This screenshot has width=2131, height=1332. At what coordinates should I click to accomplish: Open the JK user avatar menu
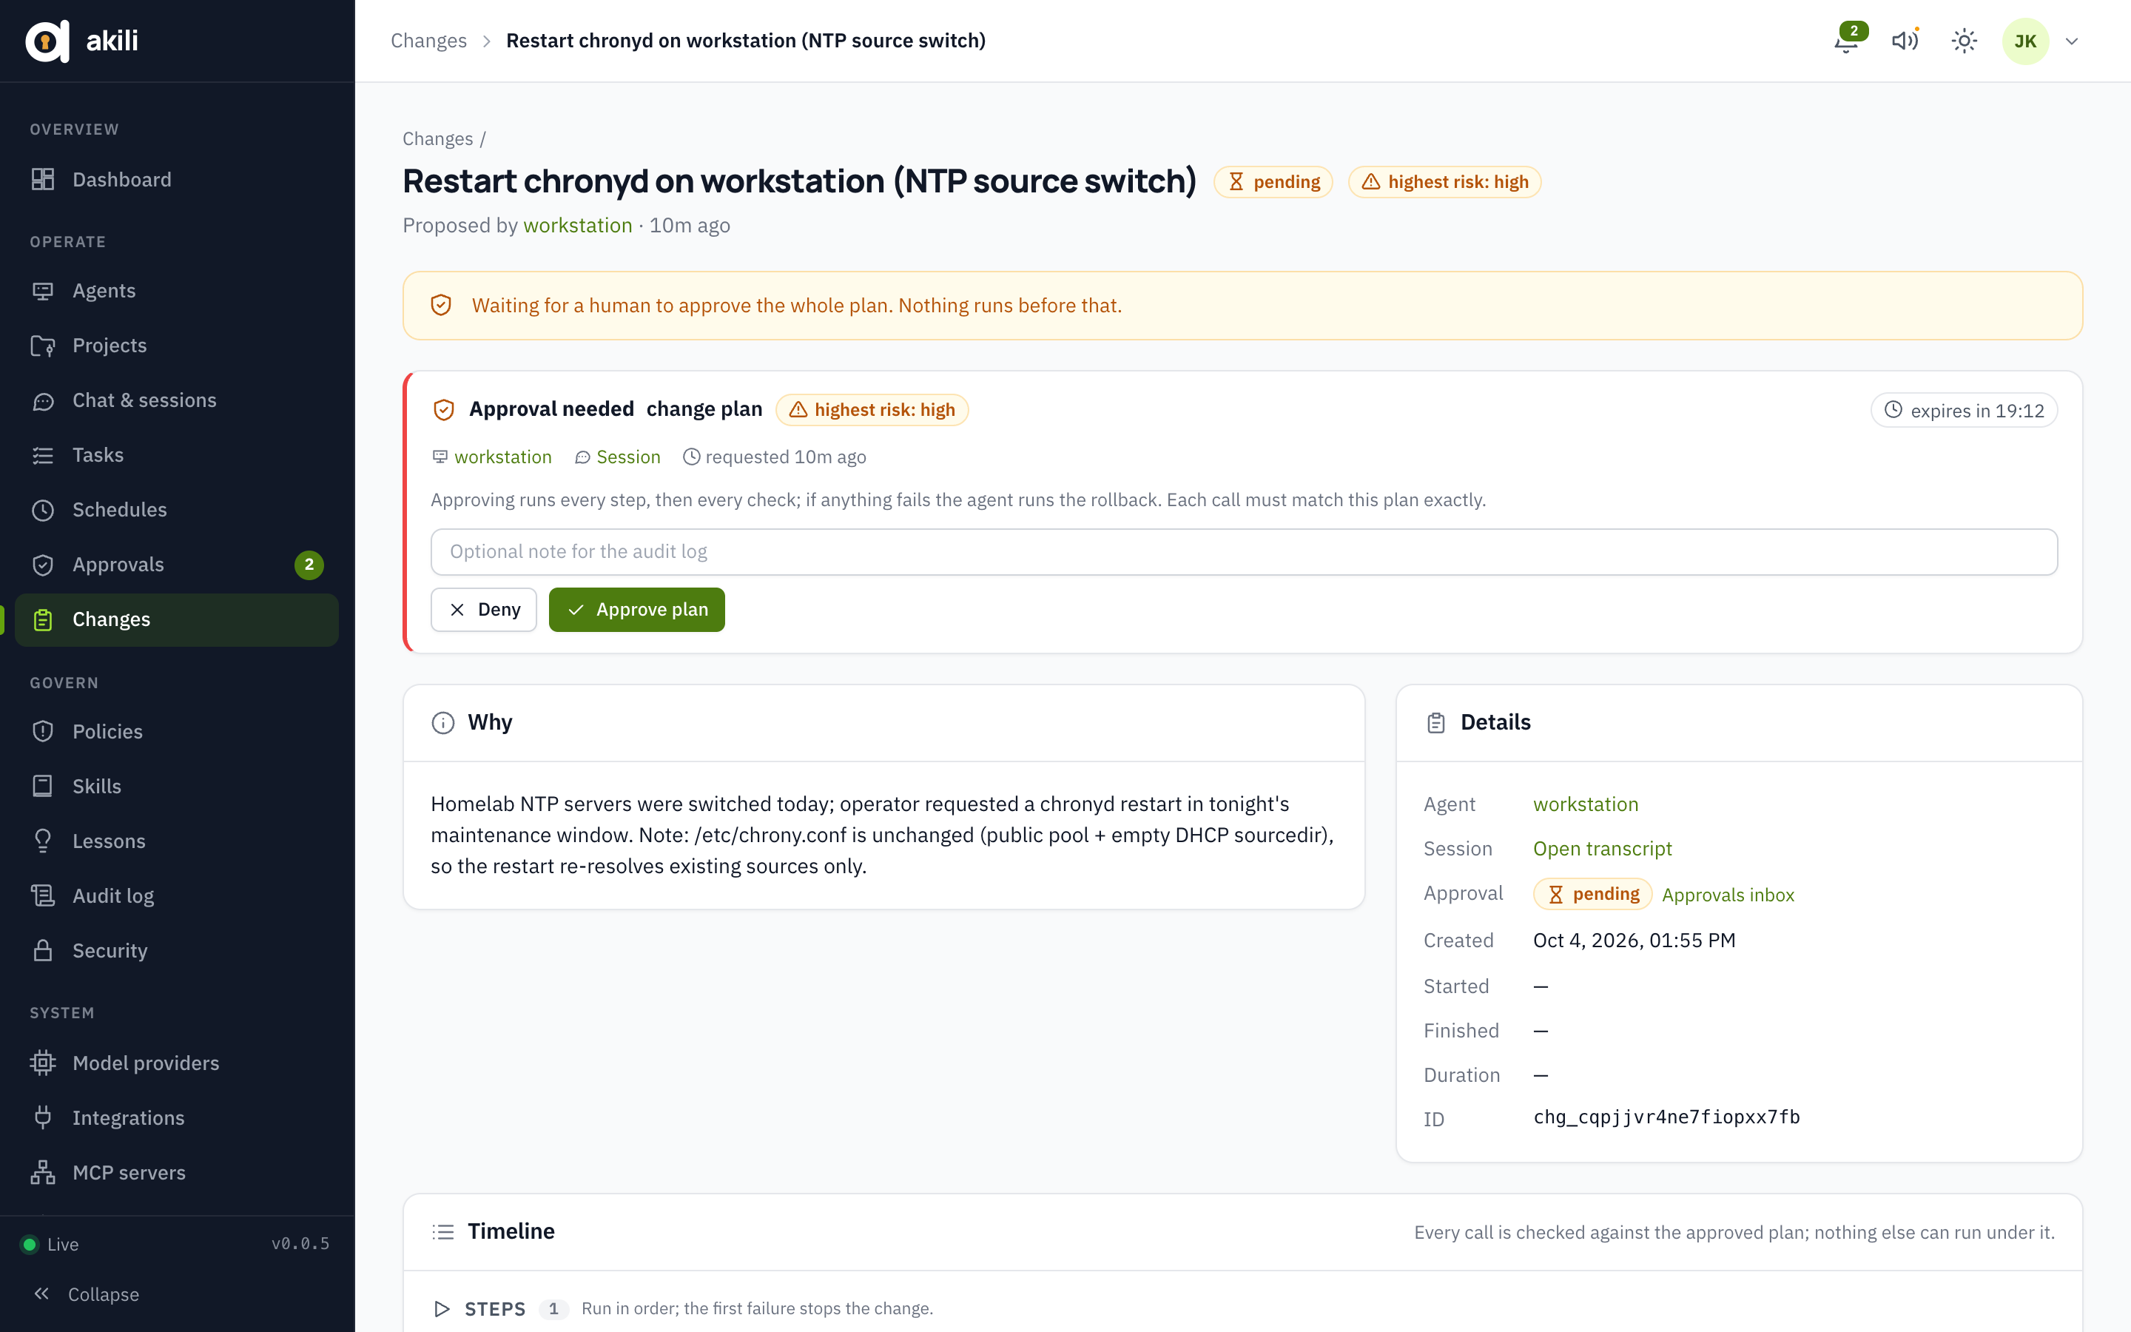pyautogui.click(x=2025, y=41)
